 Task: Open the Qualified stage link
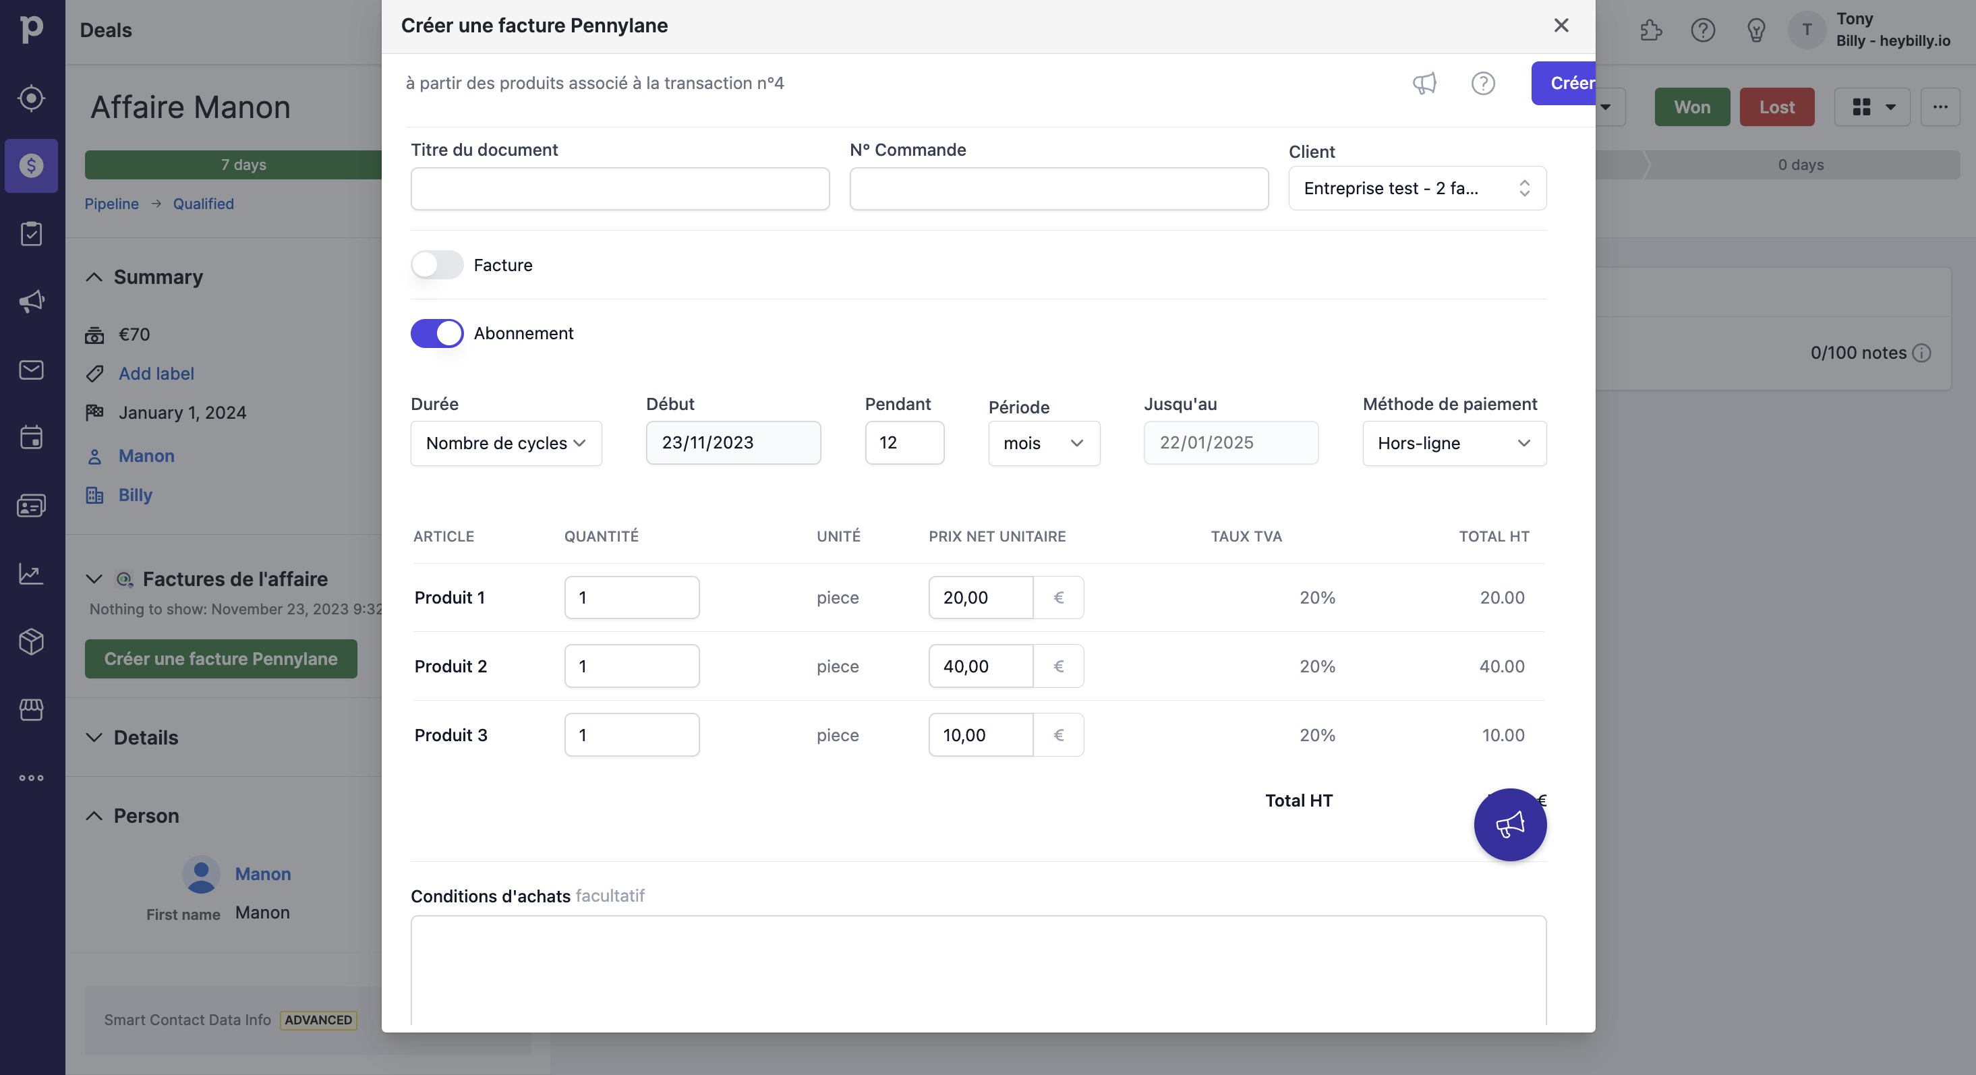(x=203, y=204)
